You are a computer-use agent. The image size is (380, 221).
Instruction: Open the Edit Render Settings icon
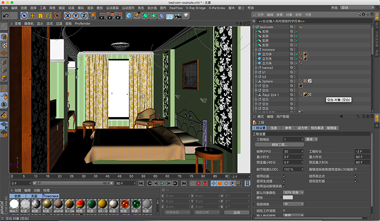[119, 16]
